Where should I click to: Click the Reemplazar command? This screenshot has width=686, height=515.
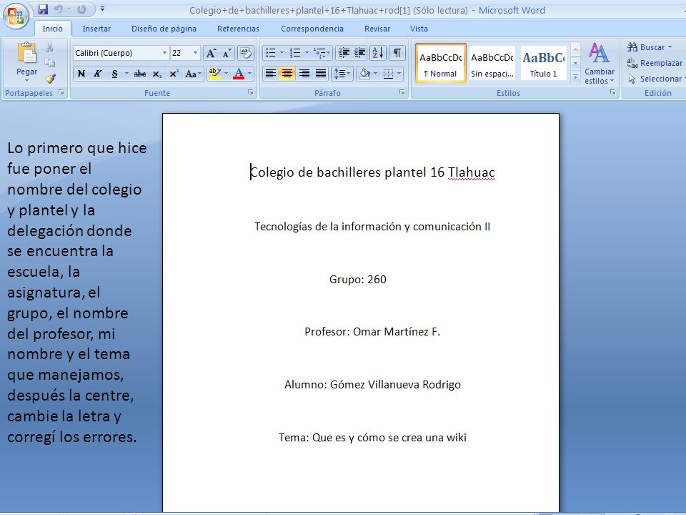(x=655, y=63)
